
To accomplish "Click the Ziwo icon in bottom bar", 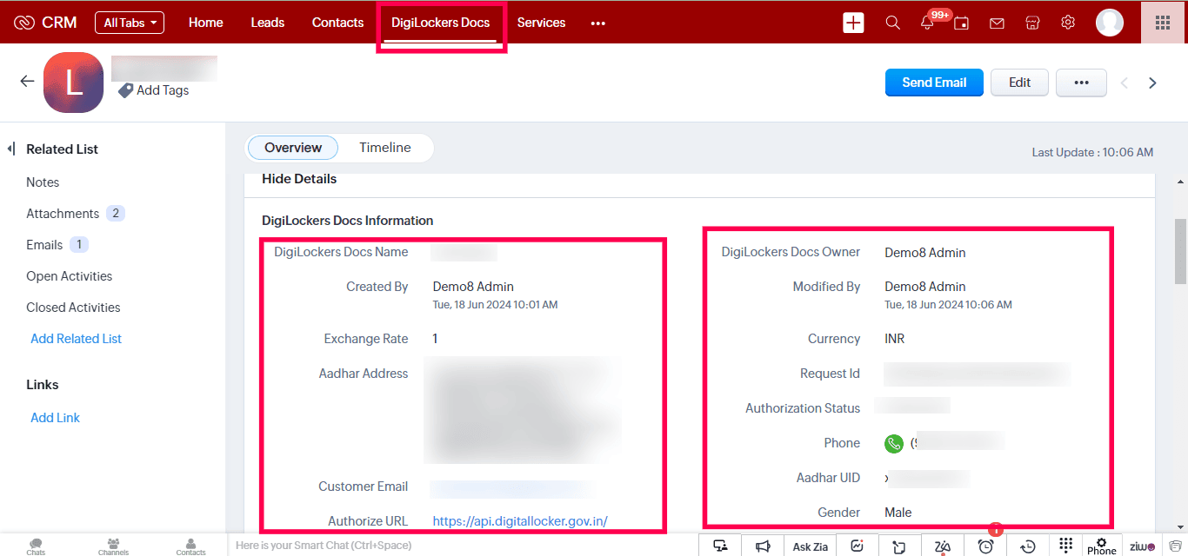I will (x=1142, y=546).
